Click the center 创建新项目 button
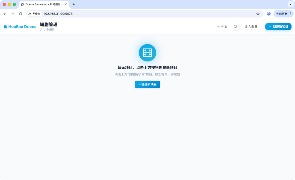 click(x=147, y=84)
